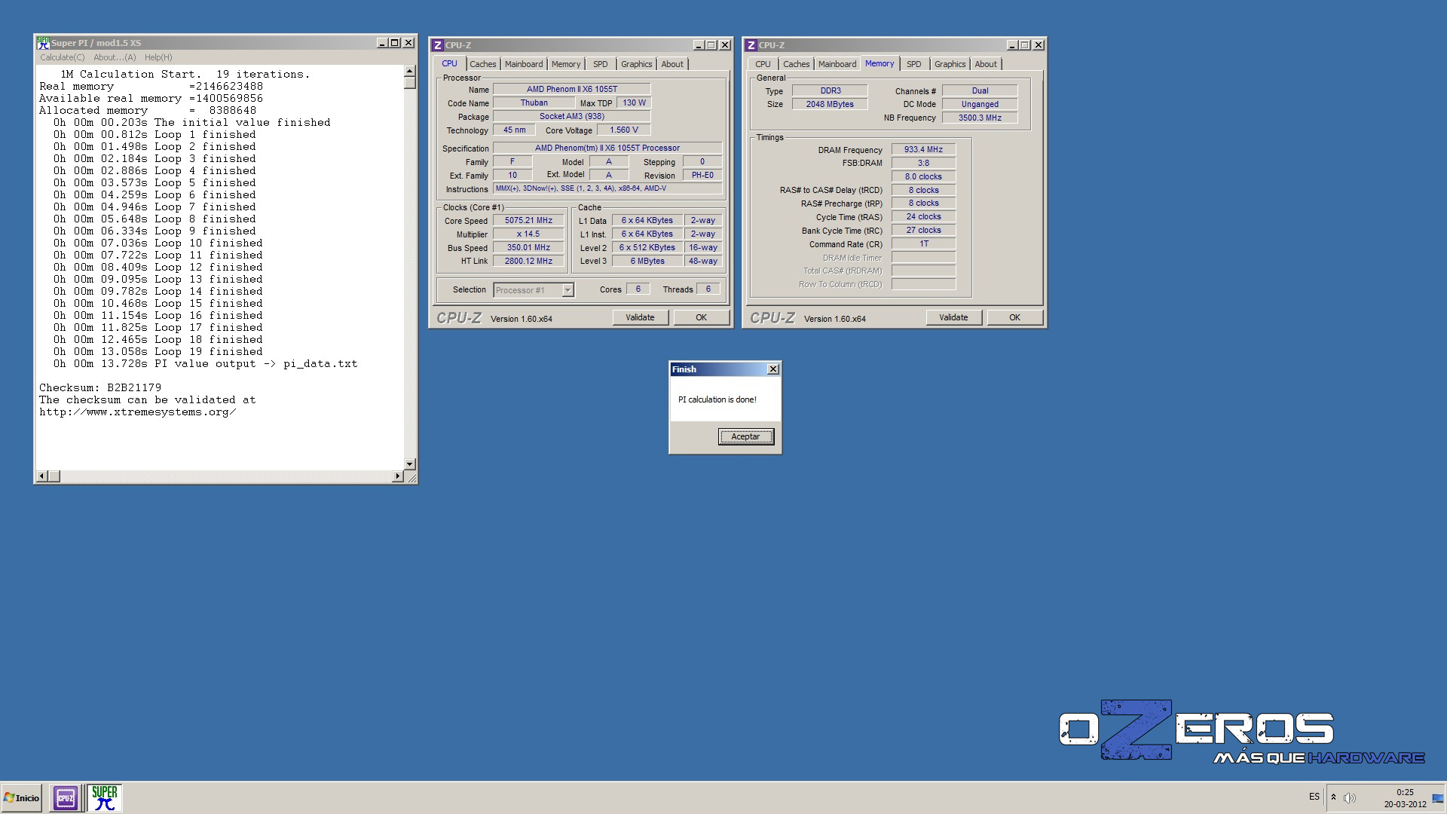Open the Calculate(C) menu in Super PI
Viewport: 1447px width, 814px height.
click(x=62, y=57)
